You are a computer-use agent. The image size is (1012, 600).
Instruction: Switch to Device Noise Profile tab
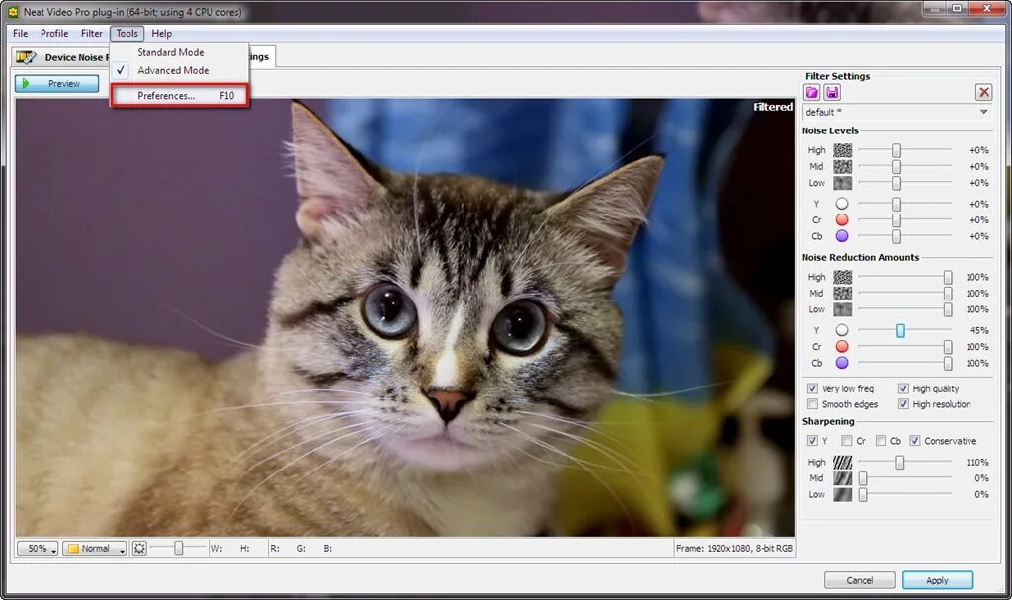(x=61, y=57)
